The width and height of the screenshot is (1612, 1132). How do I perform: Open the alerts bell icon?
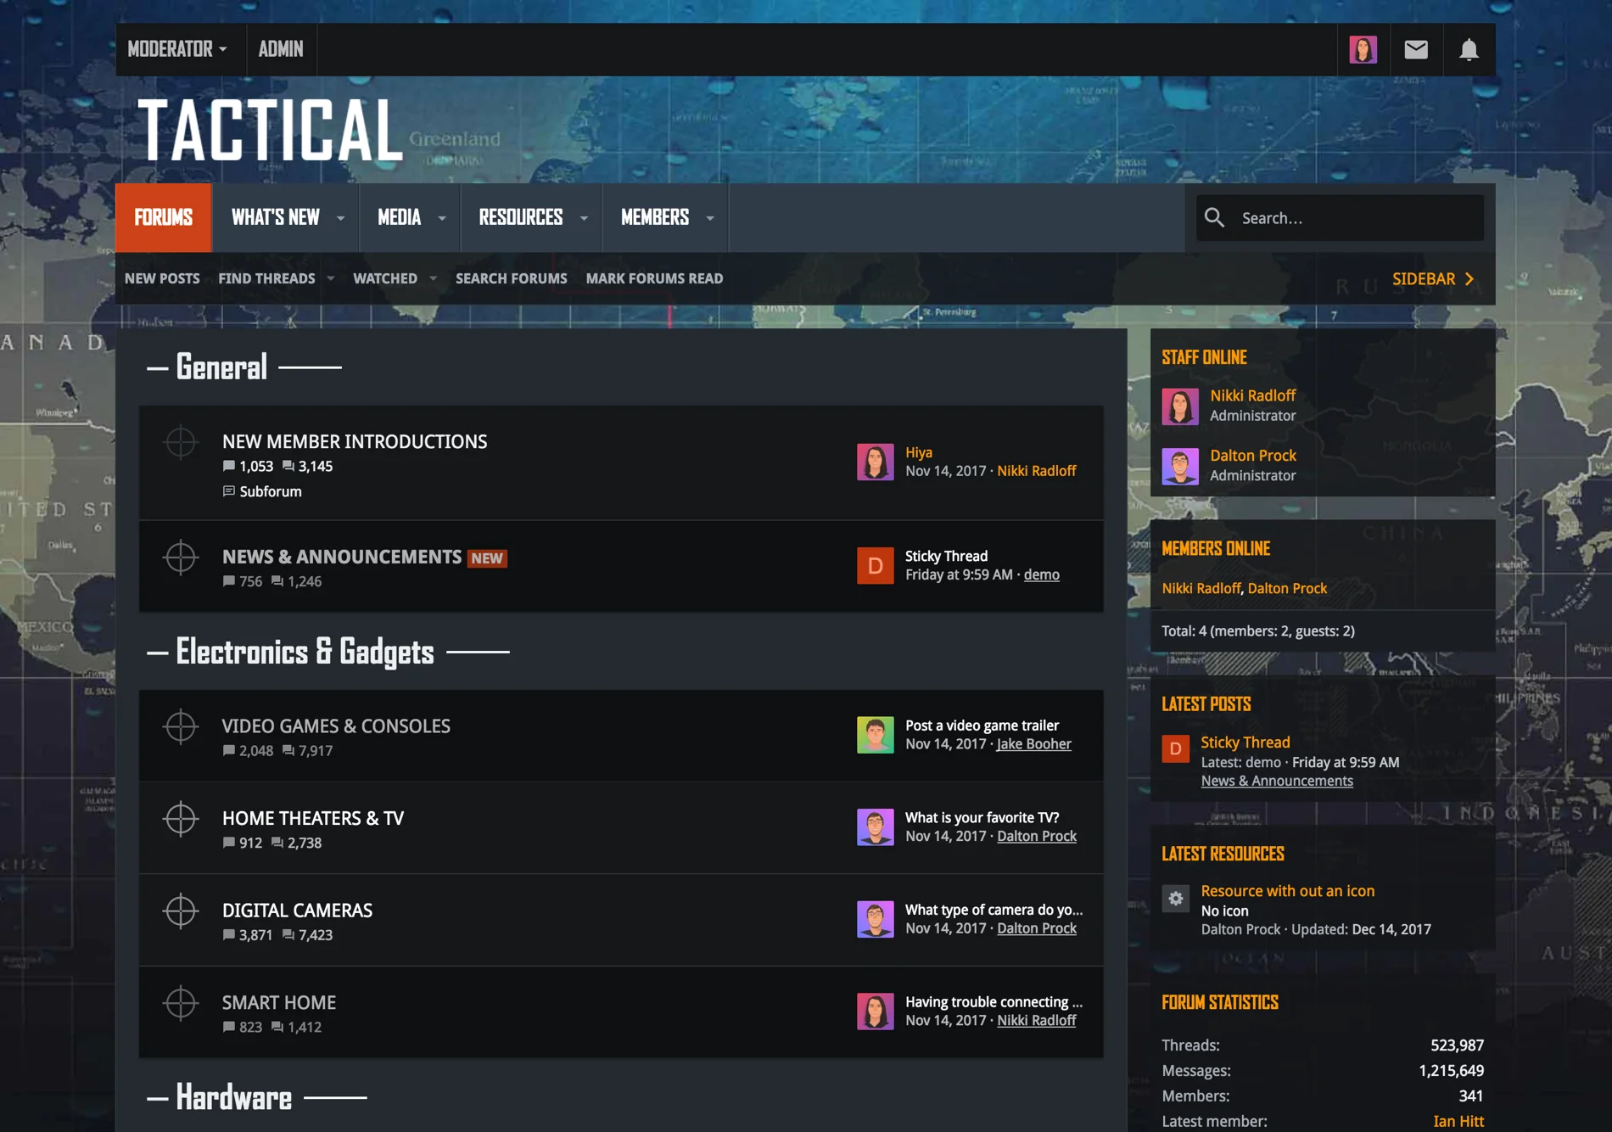(x=1469, y=49)
